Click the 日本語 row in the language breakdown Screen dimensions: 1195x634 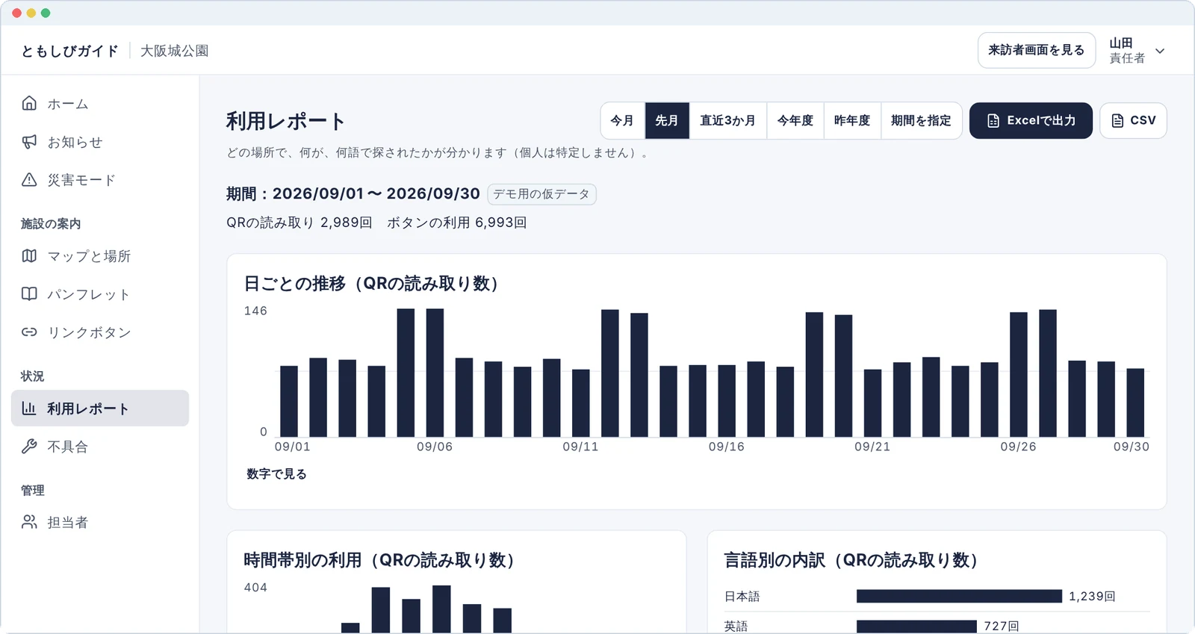pyautogui.click(x=937, y=596)
